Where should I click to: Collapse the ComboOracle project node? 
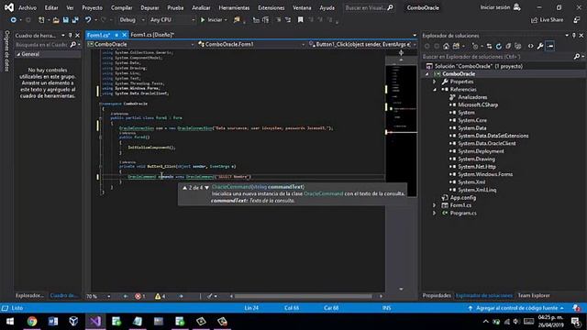click(x=427, y=74)
